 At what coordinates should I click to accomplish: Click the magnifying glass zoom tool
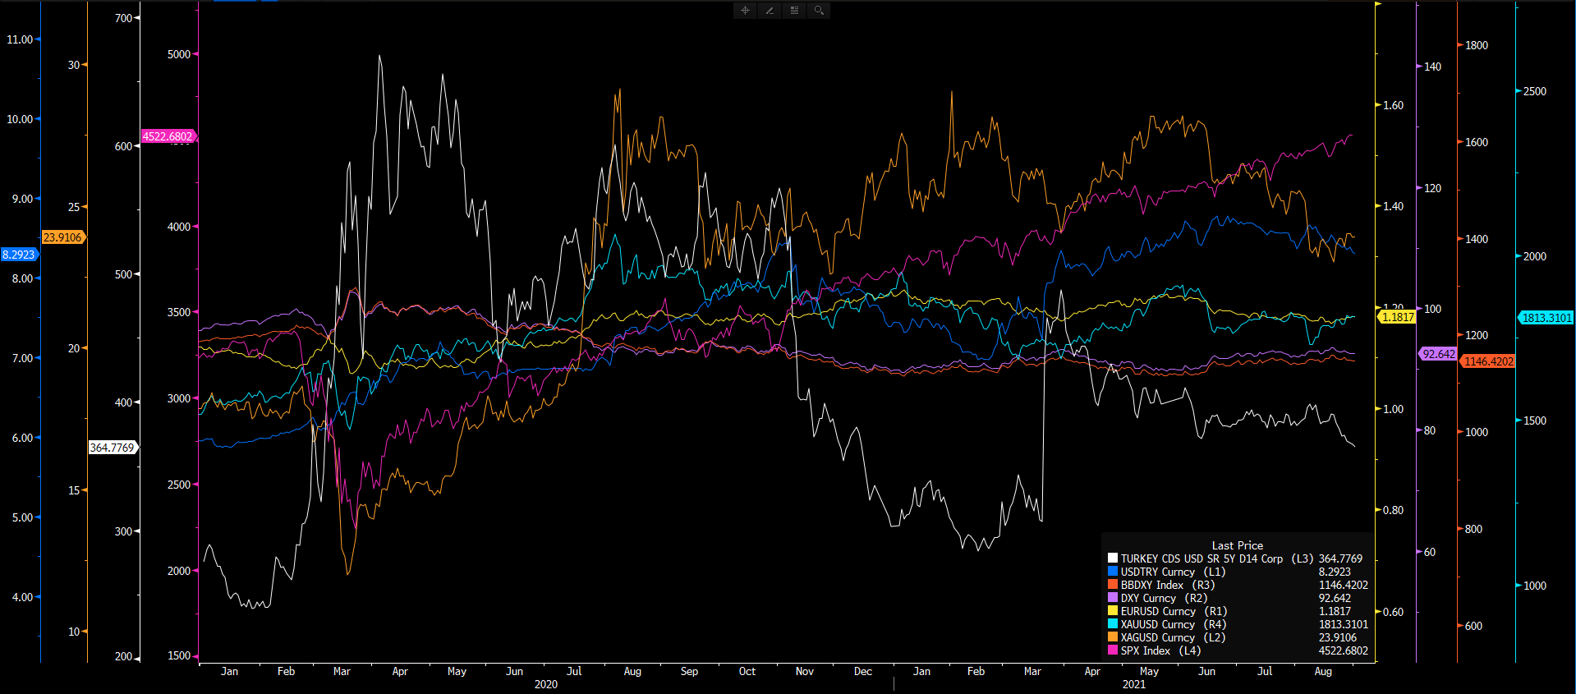coord(819,11)
